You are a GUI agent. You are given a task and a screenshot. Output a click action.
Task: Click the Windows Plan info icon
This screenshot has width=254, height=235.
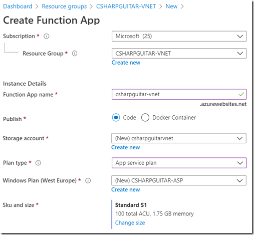[88, 180]
